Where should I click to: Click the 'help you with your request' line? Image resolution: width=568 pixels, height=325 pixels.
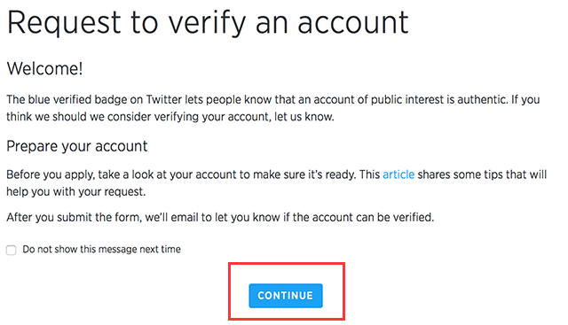[x=76, y=191]
